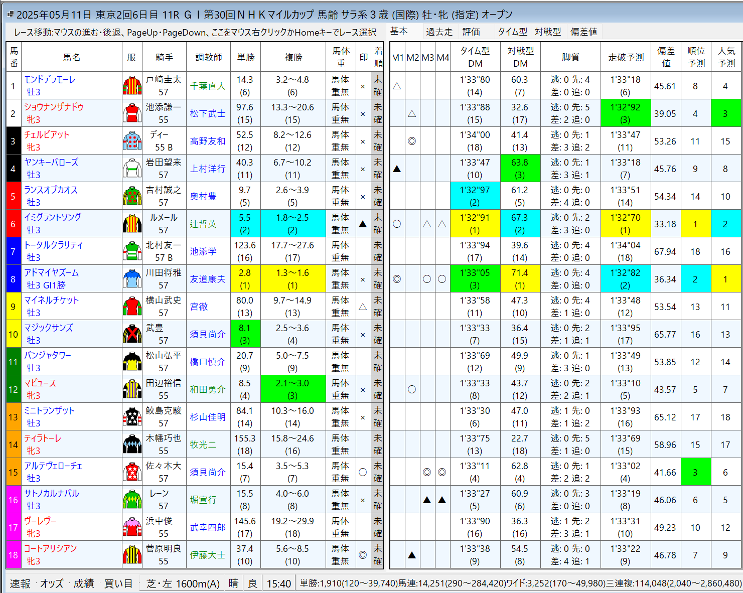Open the タイム型 tab
This screenshot has height=593, width=743.
point(512,32)
